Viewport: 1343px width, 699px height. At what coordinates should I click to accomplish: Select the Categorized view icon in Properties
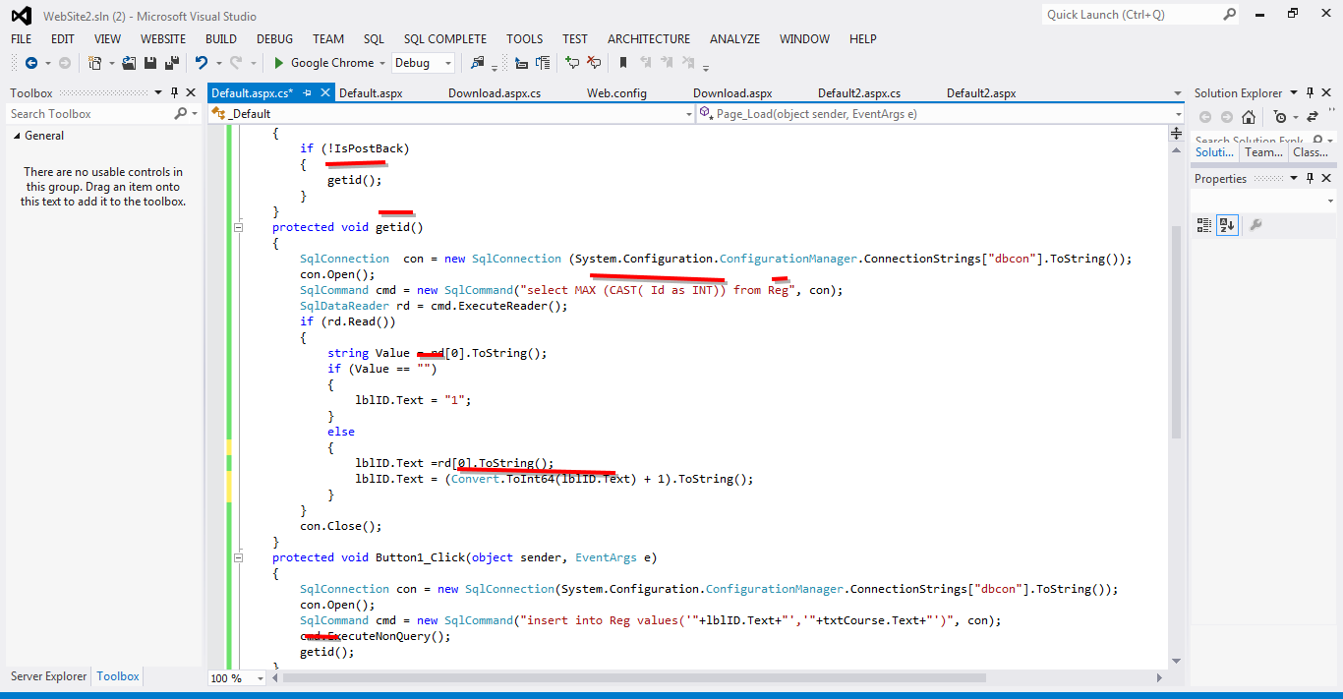tap(1203, 223)
